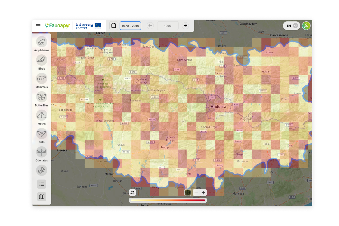The height and width of the screenshot is (226, 339).
Task: Zoom in the map
Action: [204, 193]
